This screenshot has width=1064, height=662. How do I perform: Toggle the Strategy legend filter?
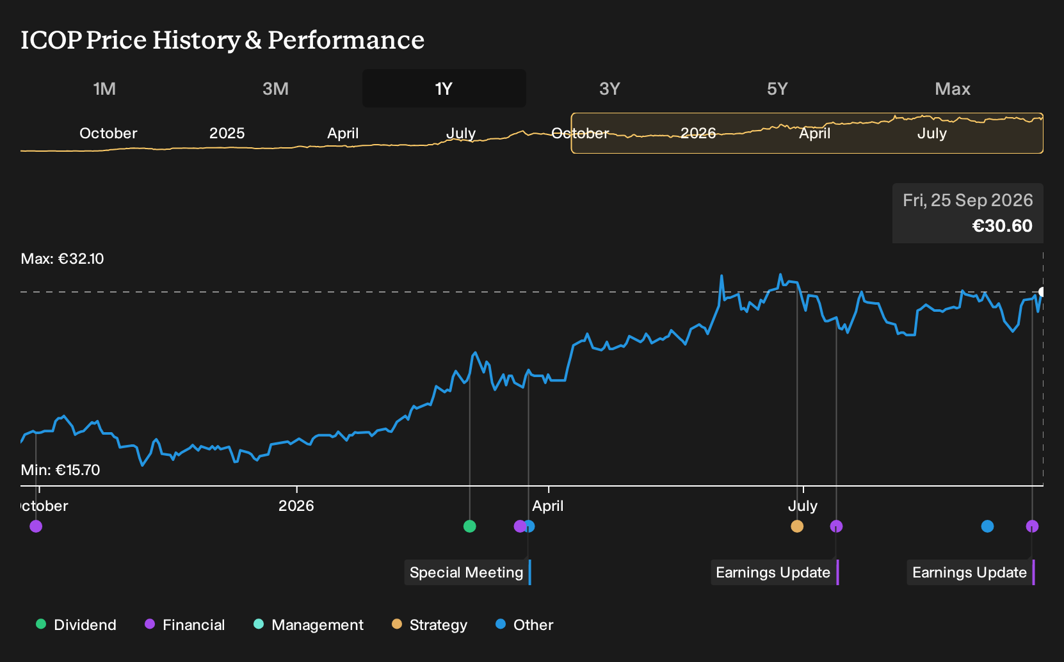(x=430, y=625)
